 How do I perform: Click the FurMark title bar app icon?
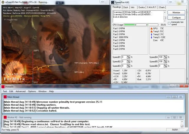tap(3, 2)
